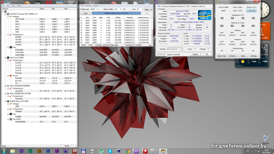Click the LinX finished progress bar
The width and height of the screenshot is (274, 154).
pyautogui.click(x=116, y=13)
